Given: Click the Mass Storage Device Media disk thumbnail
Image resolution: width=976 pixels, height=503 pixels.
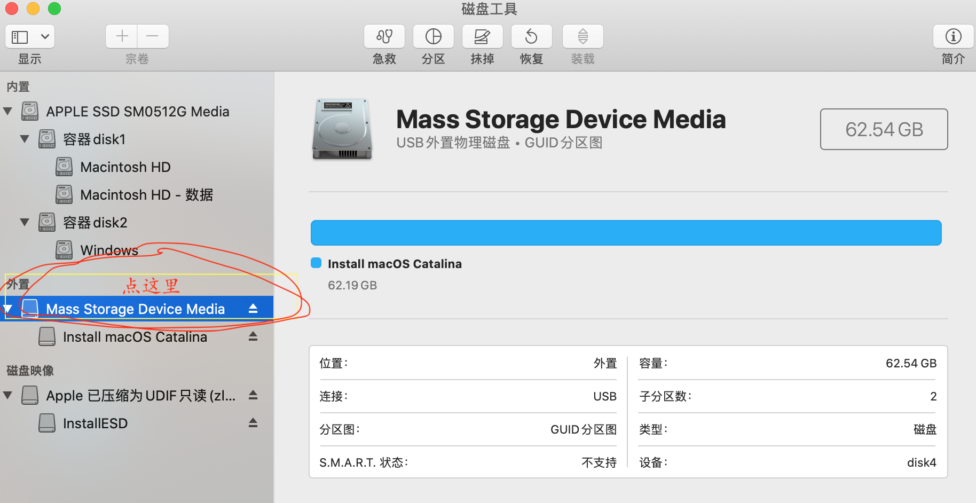Looking at the screenshot, I should coord(342,128).
